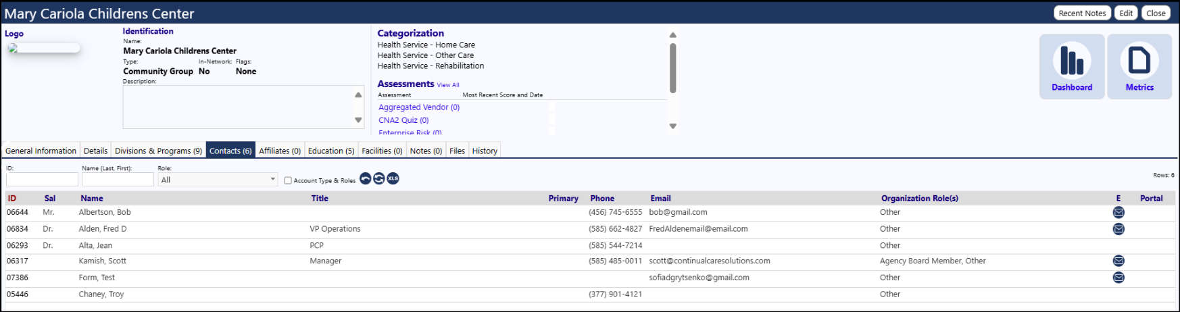The height and width of the screenshot is (312, 1180).
Task: Click inside the Description text area
Action: (237, 107)
